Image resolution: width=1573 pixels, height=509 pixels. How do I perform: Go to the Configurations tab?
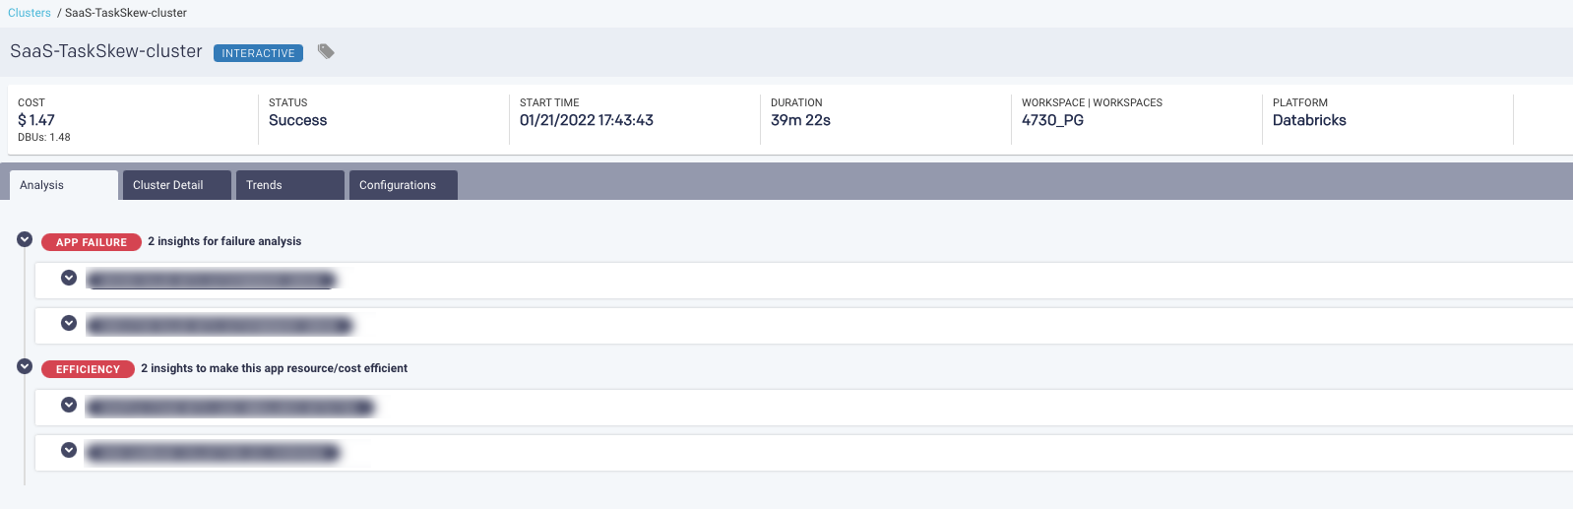click(403, 185)
